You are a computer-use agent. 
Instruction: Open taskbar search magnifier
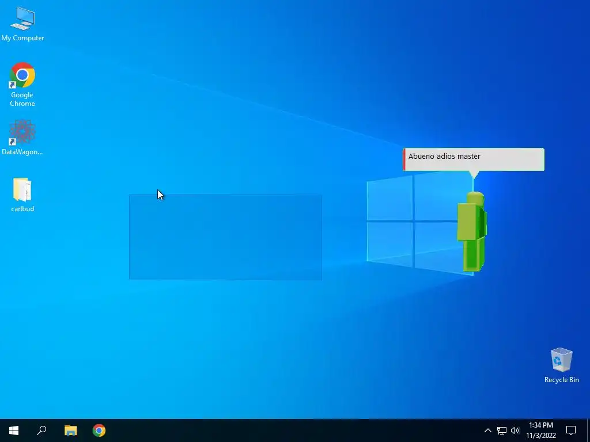(41, 430)
